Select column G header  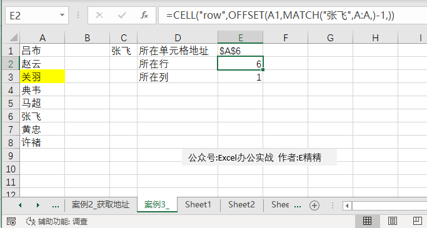[330, 37]
